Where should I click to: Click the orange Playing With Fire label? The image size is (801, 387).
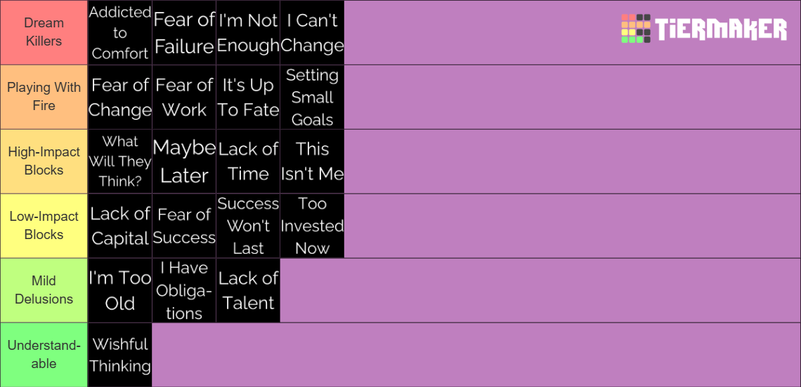[x=44, y=97]
